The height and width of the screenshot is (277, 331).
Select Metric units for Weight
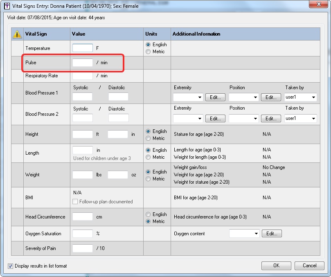[x=148, y=179]
